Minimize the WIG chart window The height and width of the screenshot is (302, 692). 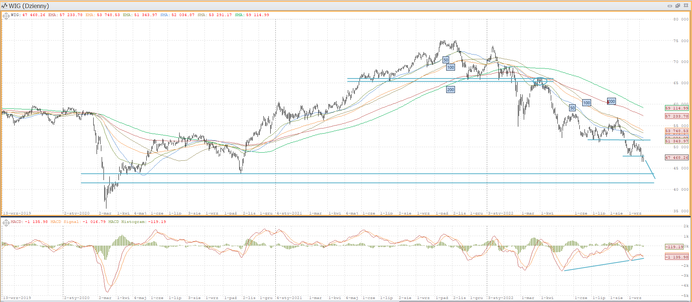click(x=670, y=6)
